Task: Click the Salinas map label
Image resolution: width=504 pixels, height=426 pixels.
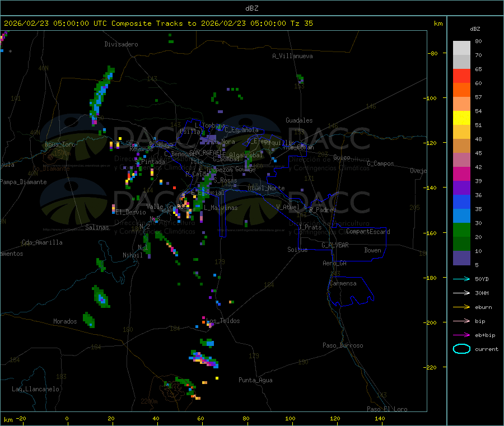Action: pos(97,227)
